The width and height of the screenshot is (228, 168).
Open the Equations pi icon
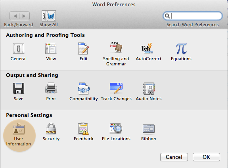tap(181, 49)
